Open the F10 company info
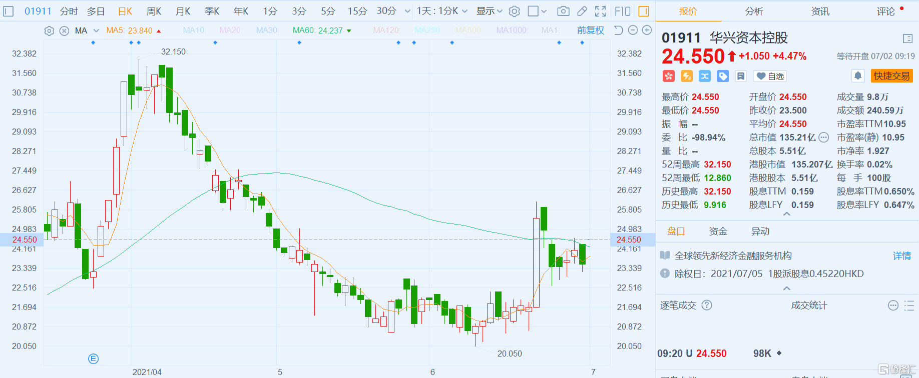Screen dimensions: 919x378 coord(622,11)
